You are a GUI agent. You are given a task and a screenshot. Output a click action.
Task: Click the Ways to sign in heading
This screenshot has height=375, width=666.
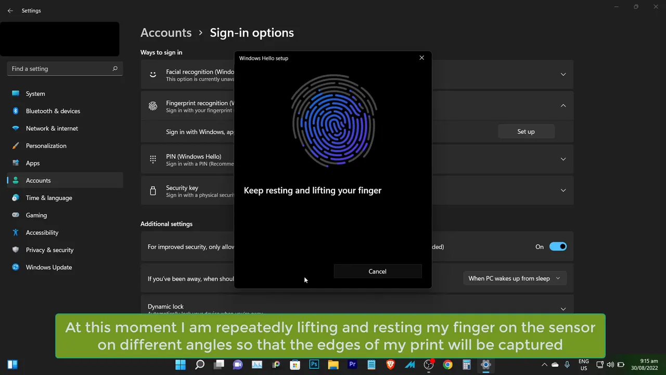coord(161,53)
